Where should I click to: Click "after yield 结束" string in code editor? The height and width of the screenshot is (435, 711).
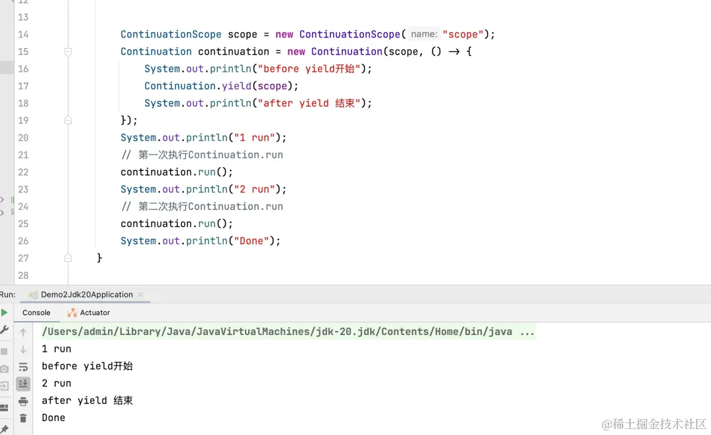[309, 103]
